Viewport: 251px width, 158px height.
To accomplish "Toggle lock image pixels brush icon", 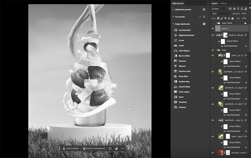I will coord(222,18).
